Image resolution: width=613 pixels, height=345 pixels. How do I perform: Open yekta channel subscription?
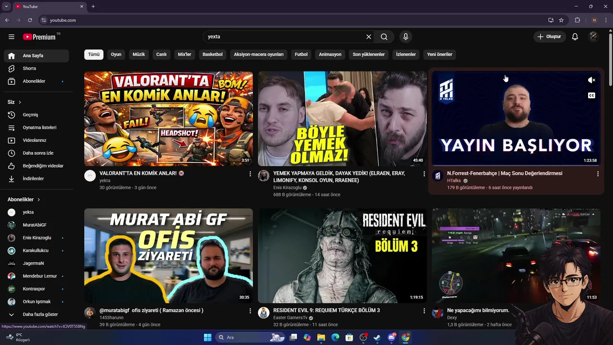(36, 212)
